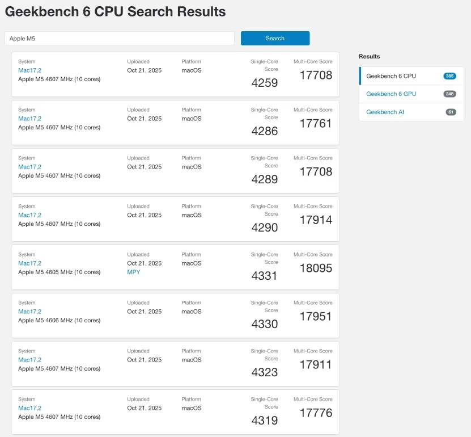471x437 pixels.
Task: Click the multi-core score 17911
Action: 316,364
